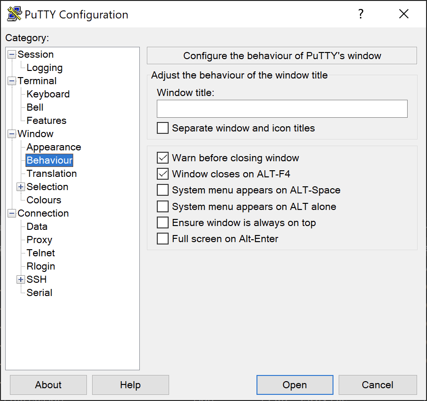Click the About button
This screenshot has height=401, width=427.
[48, 385]
